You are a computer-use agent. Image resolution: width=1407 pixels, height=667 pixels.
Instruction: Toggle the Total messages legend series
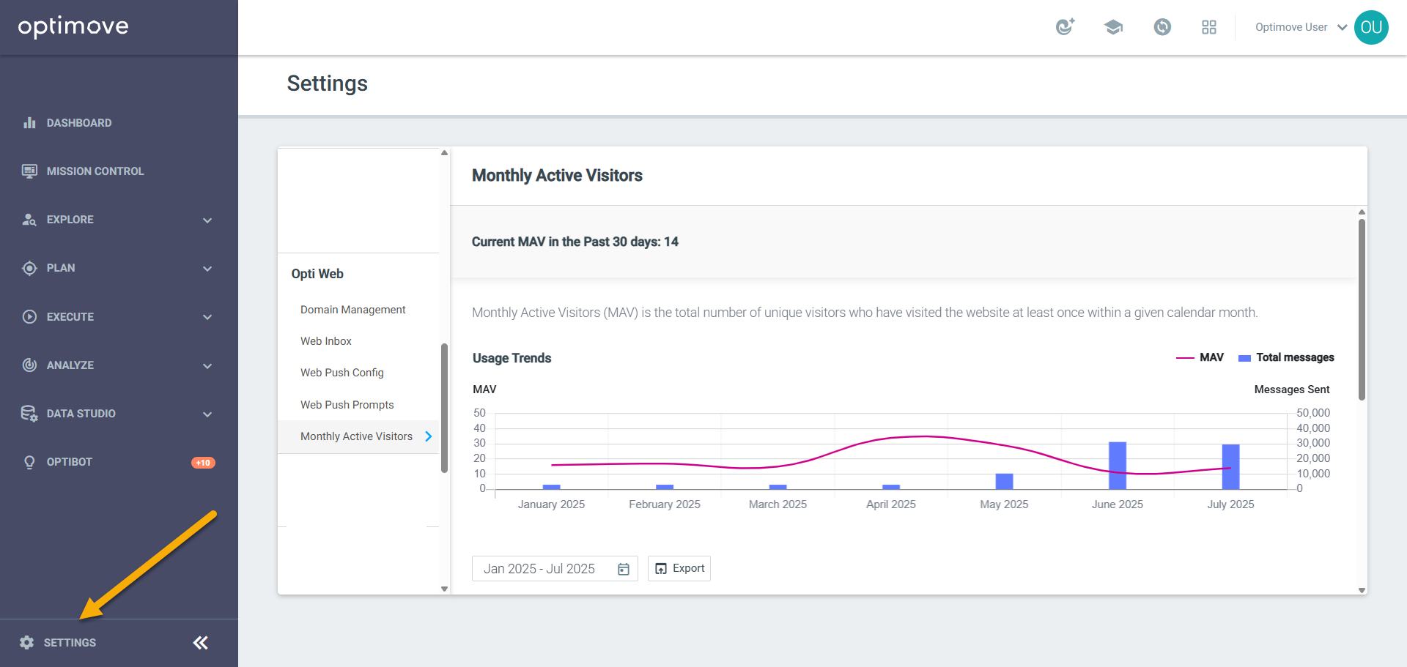[x=1286, y=357]
